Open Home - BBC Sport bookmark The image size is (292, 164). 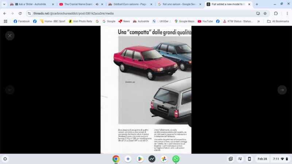(53, 22)
